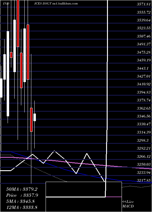The height and width of the screenshot is (212, 152).
Task: Click the 3233.94 price axis label
Action: pos(144,172)
